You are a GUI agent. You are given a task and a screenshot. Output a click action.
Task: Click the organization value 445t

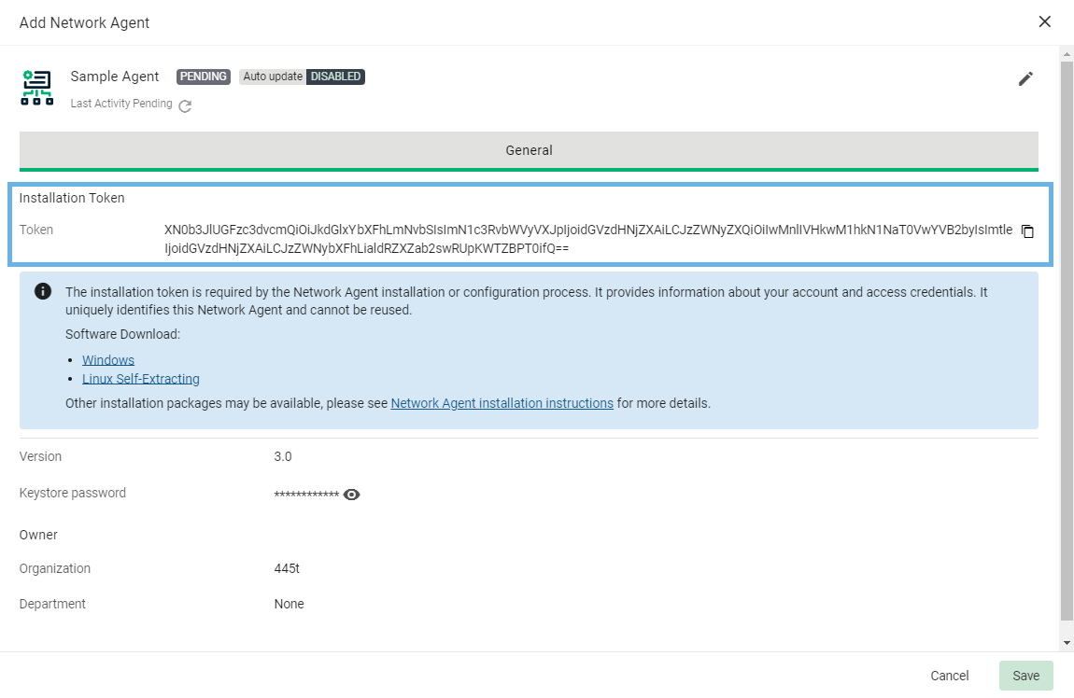click(287, 568)
